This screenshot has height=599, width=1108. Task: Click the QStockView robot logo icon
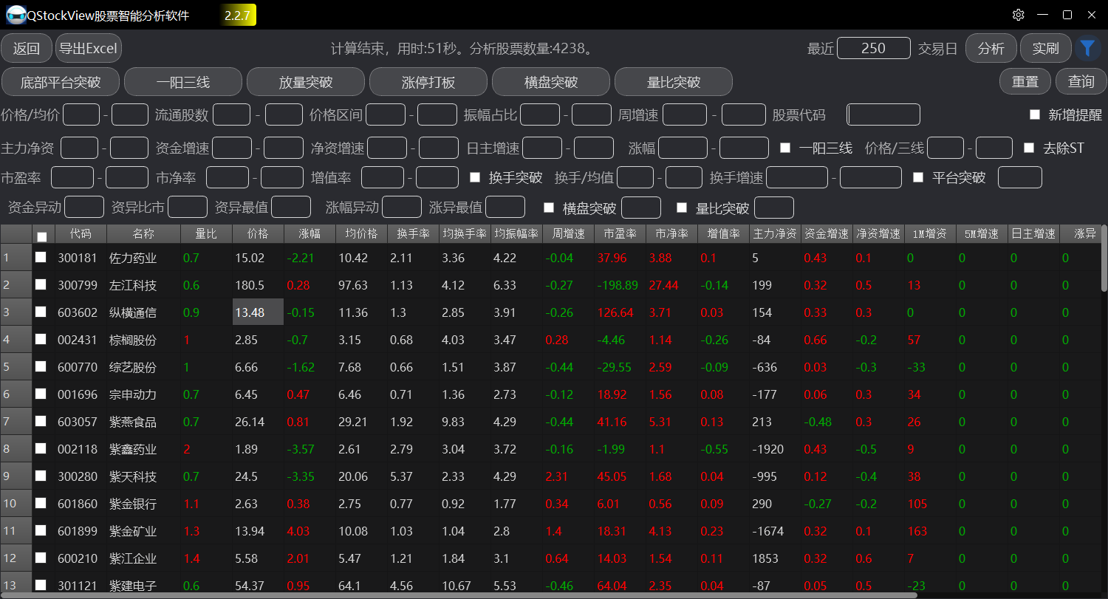click(x=16, y=15)
